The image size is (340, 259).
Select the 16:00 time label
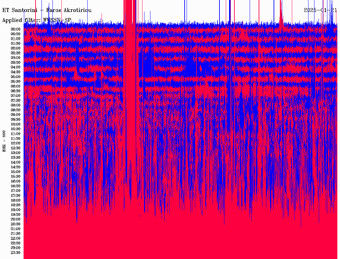16,181
